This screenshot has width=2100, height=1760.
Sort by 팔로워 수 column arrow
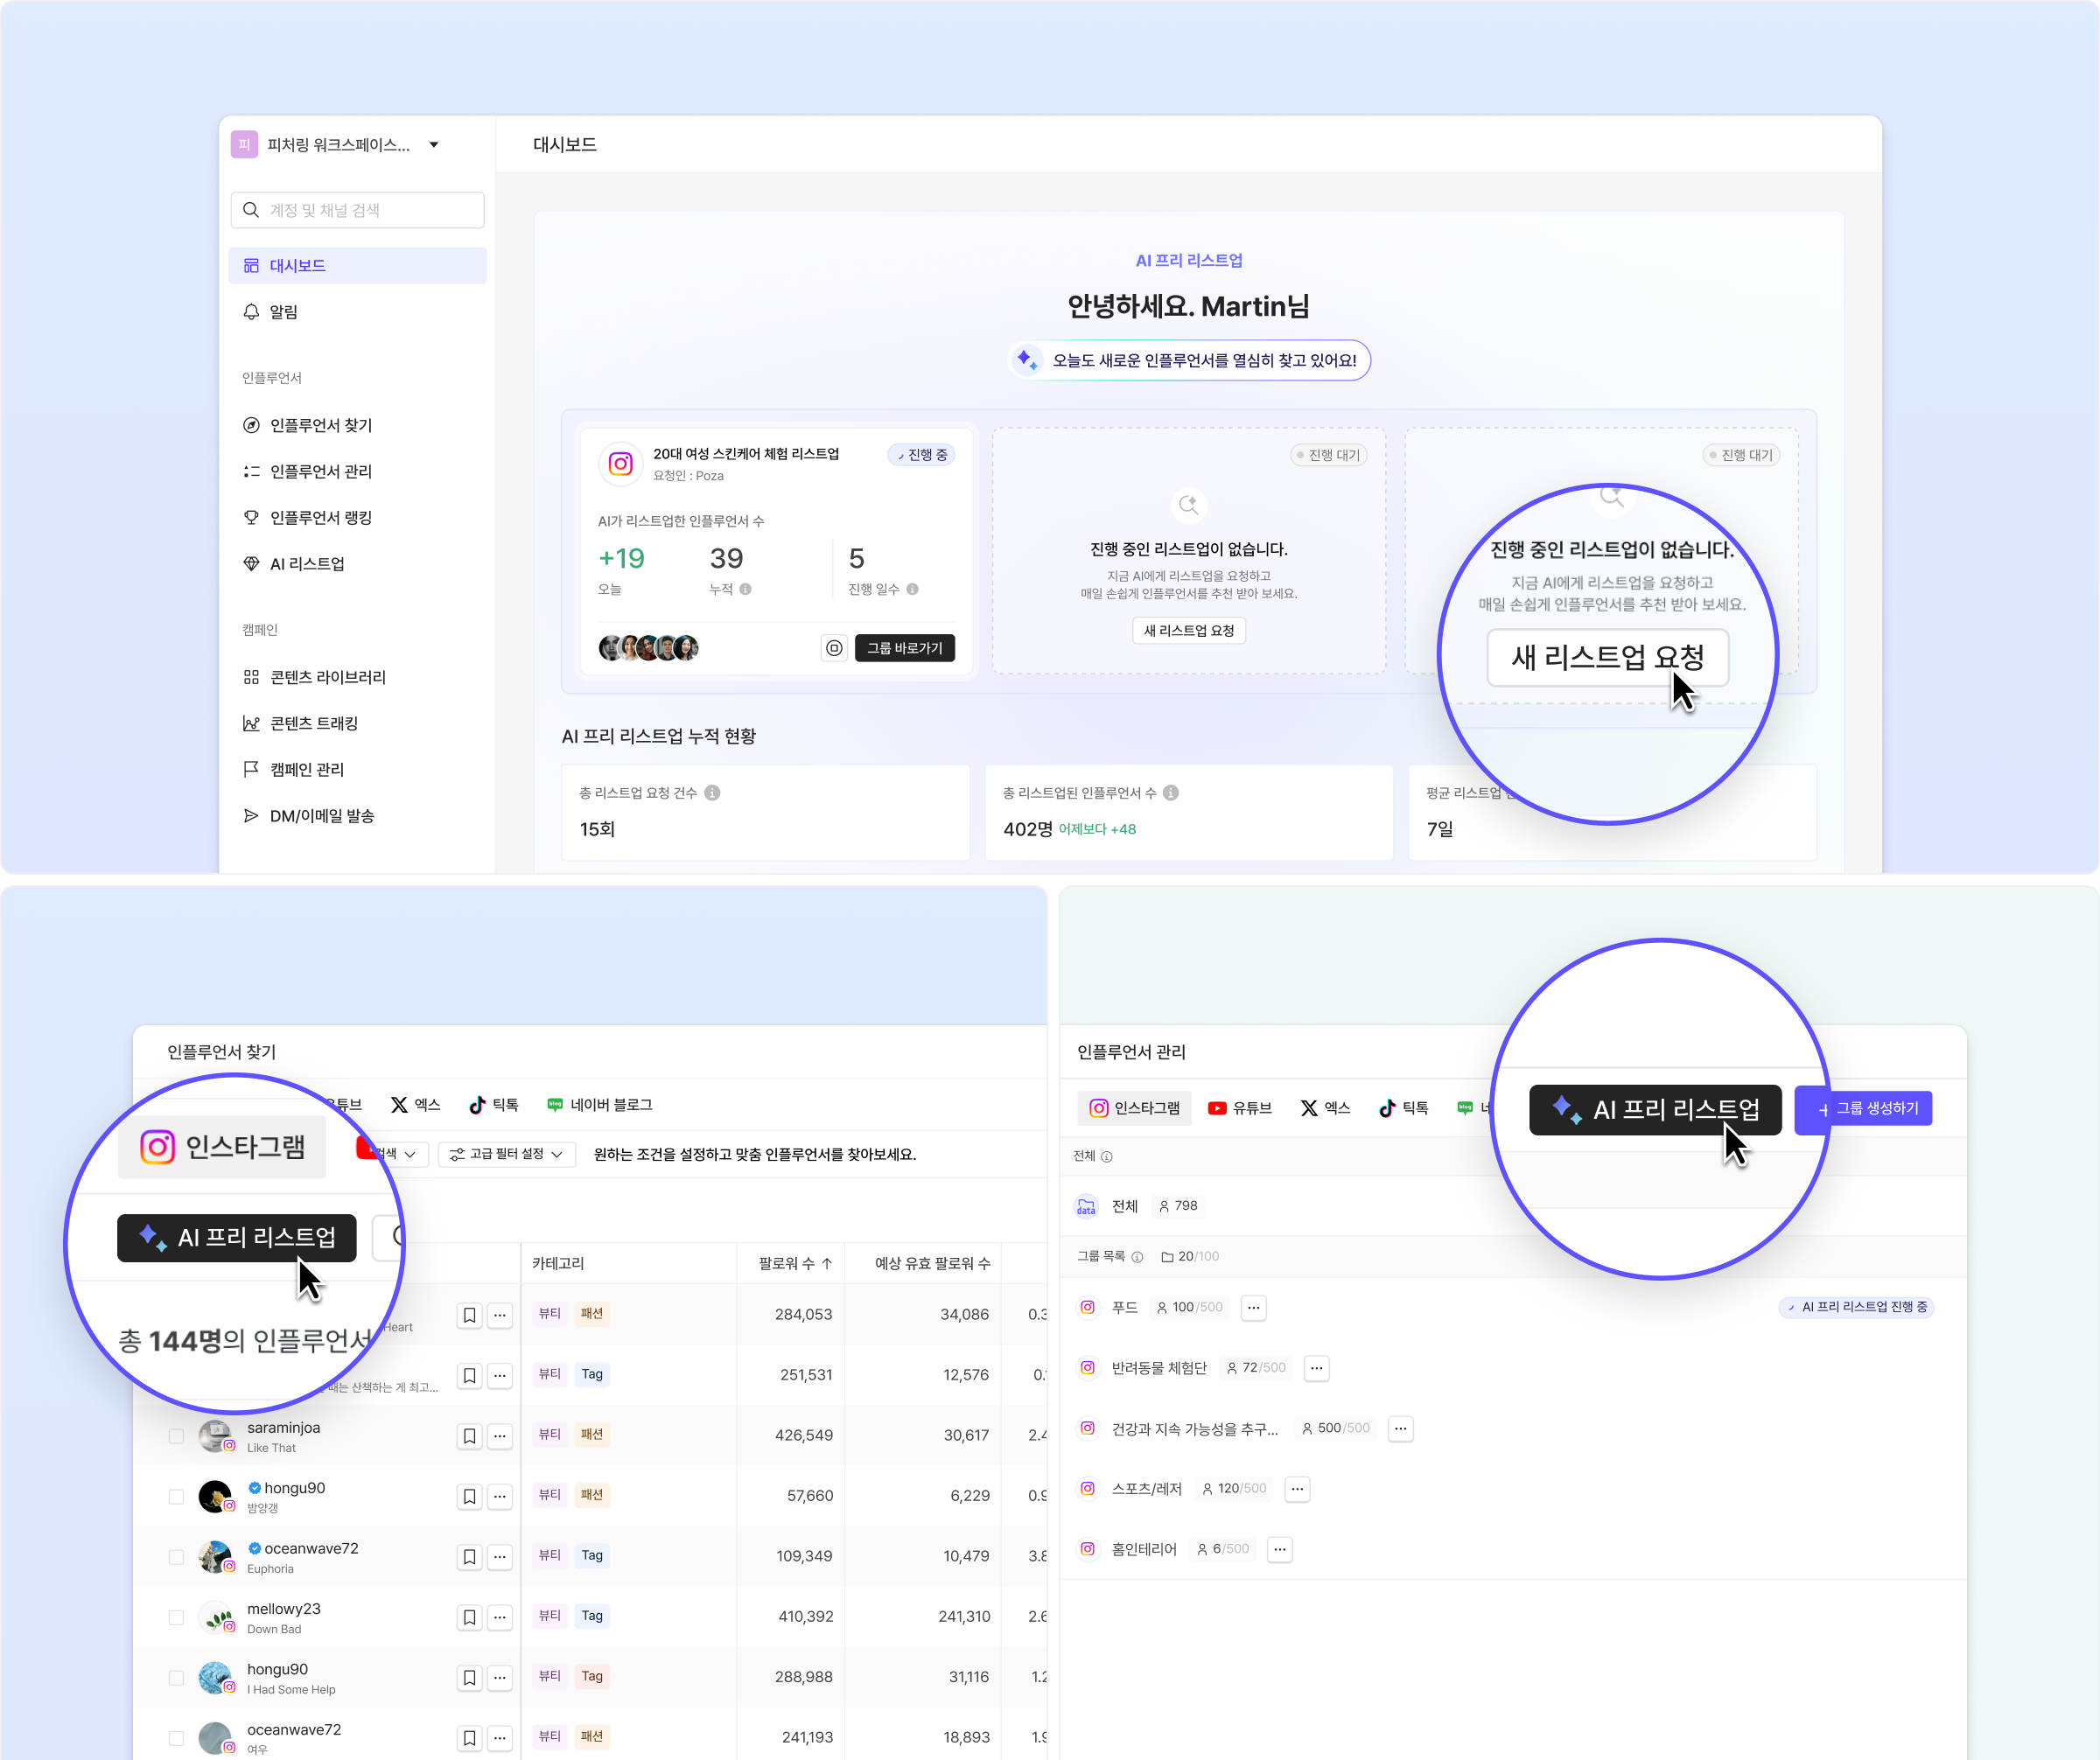point(827,1263)
